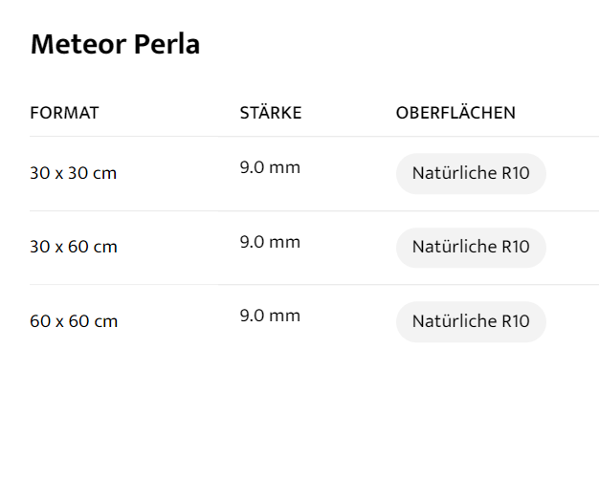599x480 pixels.
Task: Pick the 60 x 60 cm format cell
Action: click(74, 321)
